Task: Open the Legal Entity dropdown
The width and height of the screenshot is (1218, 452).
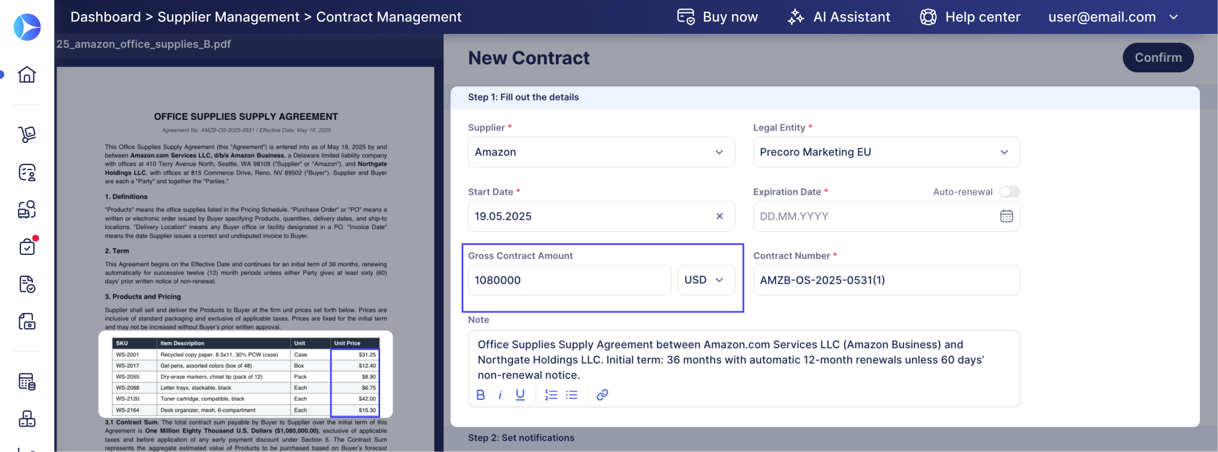Action: click(886, 152)
